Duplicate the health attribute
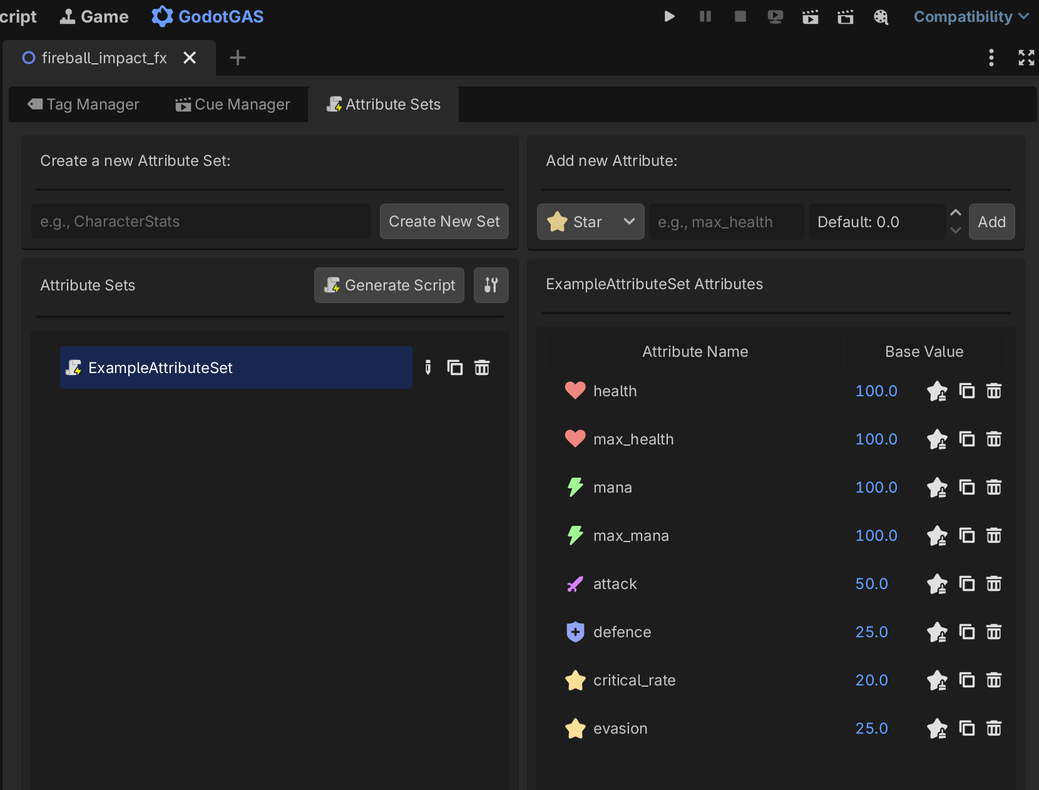Screen dimensions: 1039x790 point(967,391)
